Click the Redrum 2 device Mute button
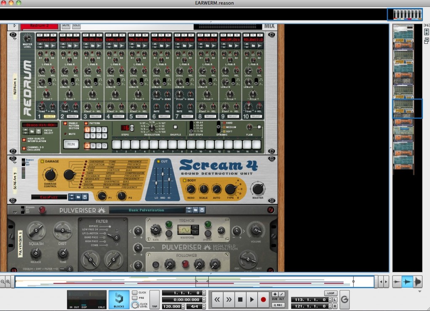430x311 pixels. tap(66, 26)
